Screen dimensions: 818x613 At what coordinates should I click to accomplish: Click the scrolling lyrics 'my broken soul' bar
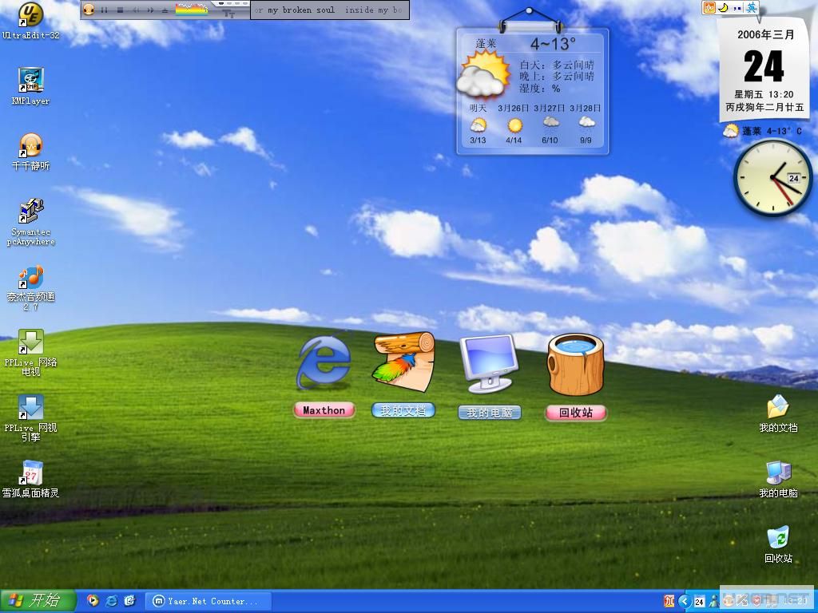[x=330, y=10]
